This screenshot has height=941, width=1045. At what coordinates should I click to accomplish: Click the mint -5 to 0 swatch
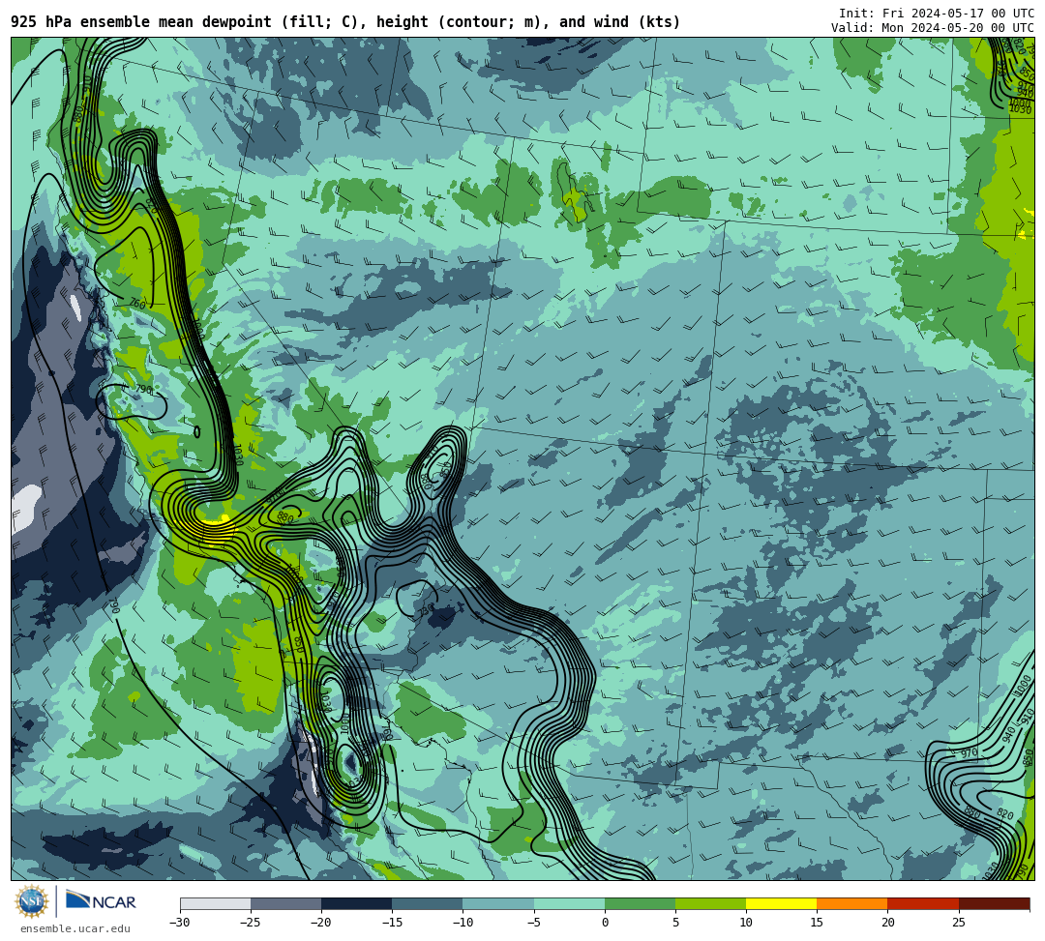pos(569,903)
